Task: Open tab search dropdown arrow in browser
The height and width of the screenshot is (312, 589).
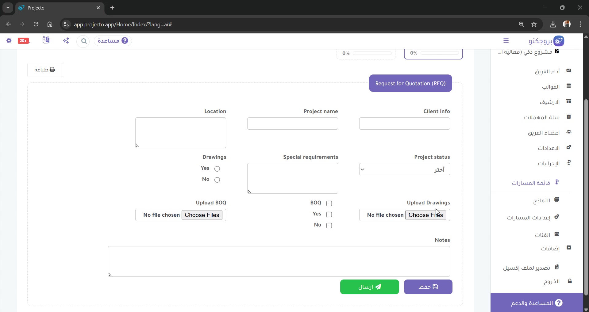Action: point(8,8)
